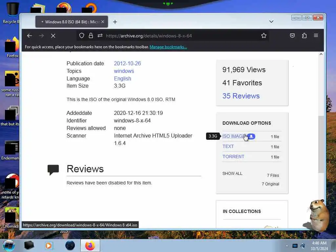Open publication date 2012-10-26 link
This screenshot has height=252, width=336.
click(x=127, y=63)
